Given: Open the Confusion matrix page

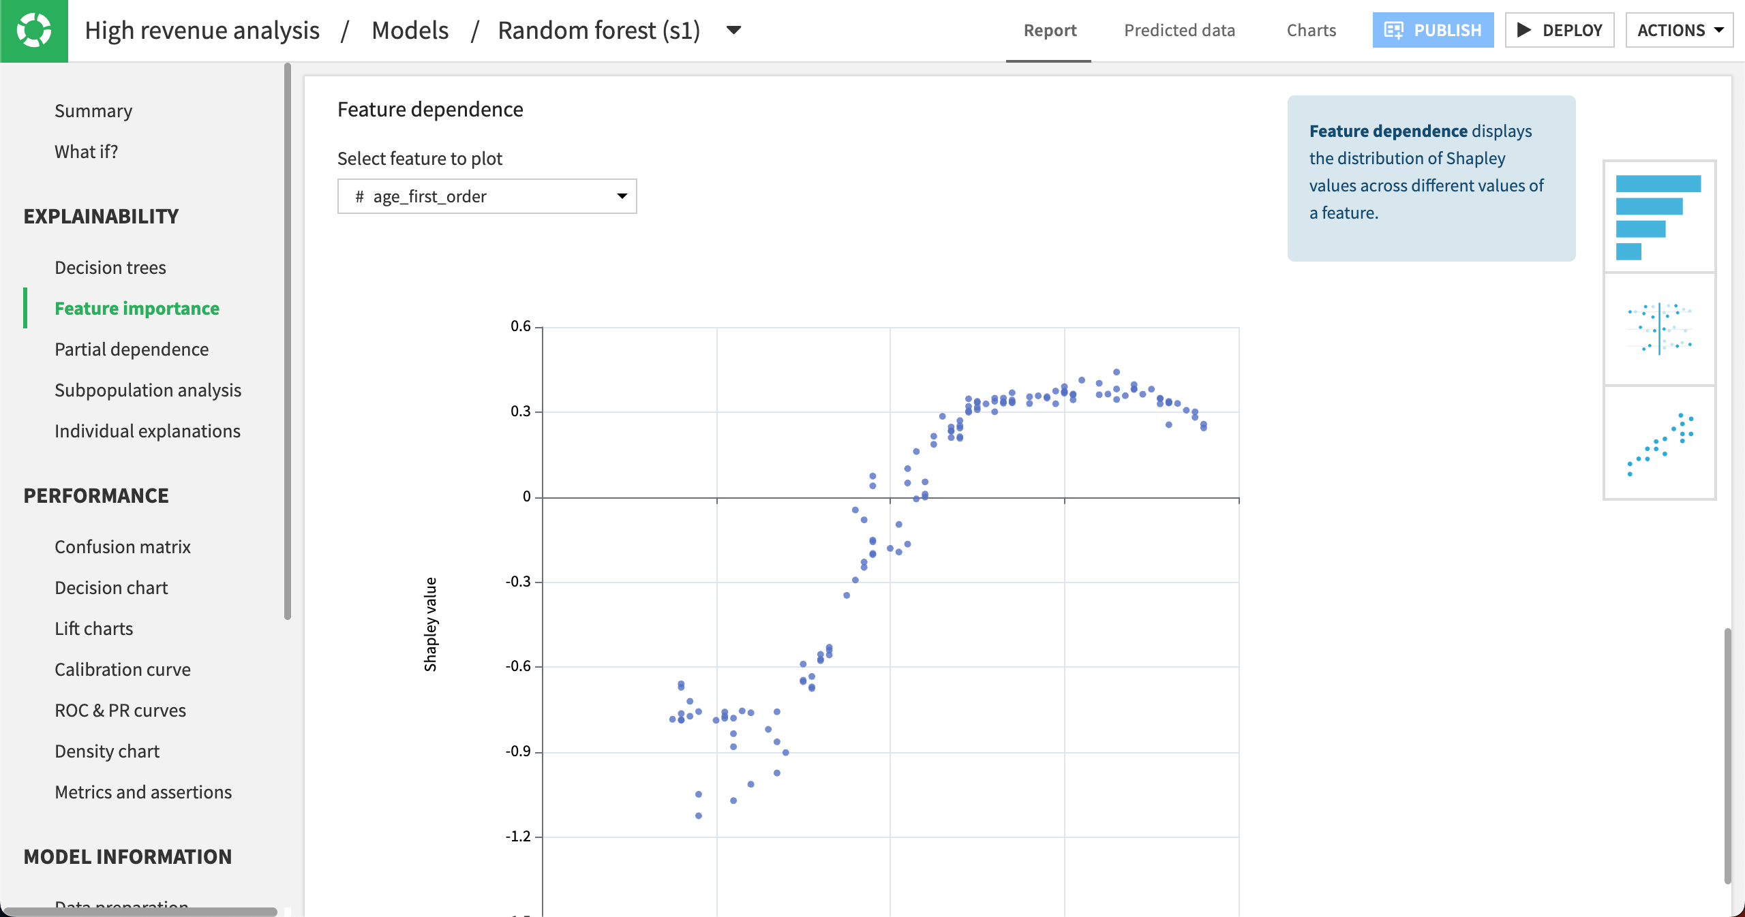Looking at the screenshot, I should tap(123, 546).
